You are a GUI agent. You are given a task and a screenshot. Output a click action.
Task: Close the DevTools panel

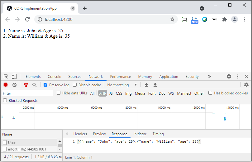[x=246, y=76]
